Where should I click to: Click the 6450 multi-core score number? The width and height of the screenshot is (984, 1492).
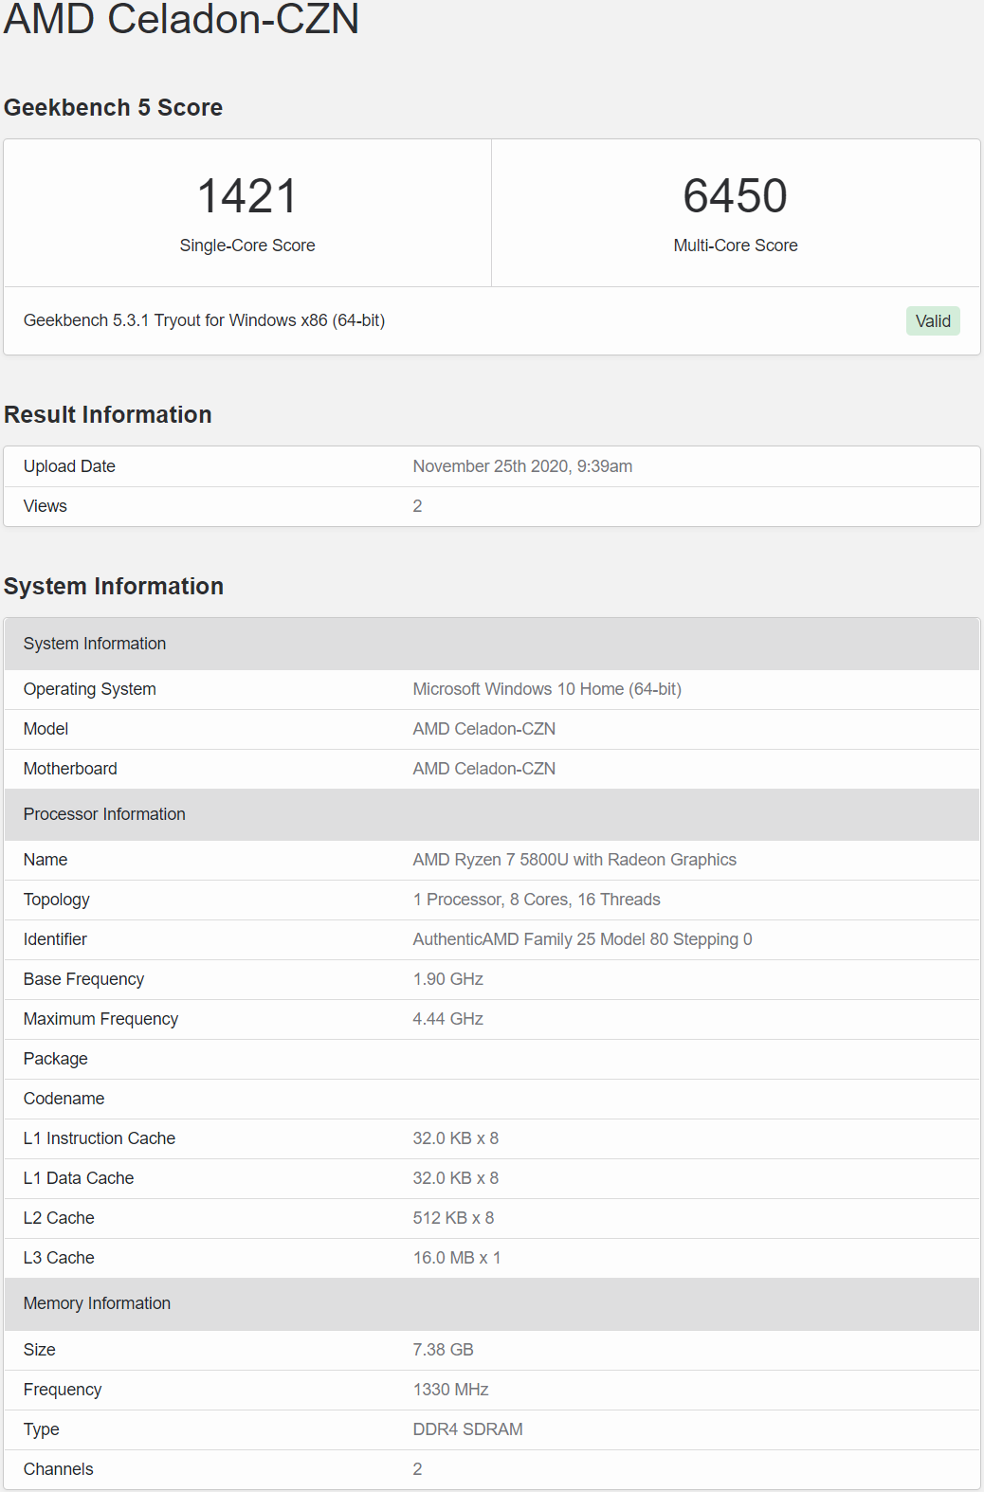click(x=735, y=196)
